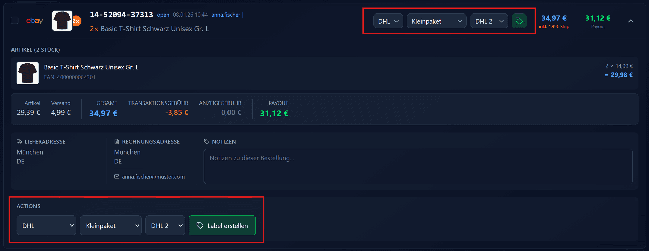This screenshot has width=649, height=251.
Task: Open the item thumbnail in the Artikel list
Action: point(27,73)
